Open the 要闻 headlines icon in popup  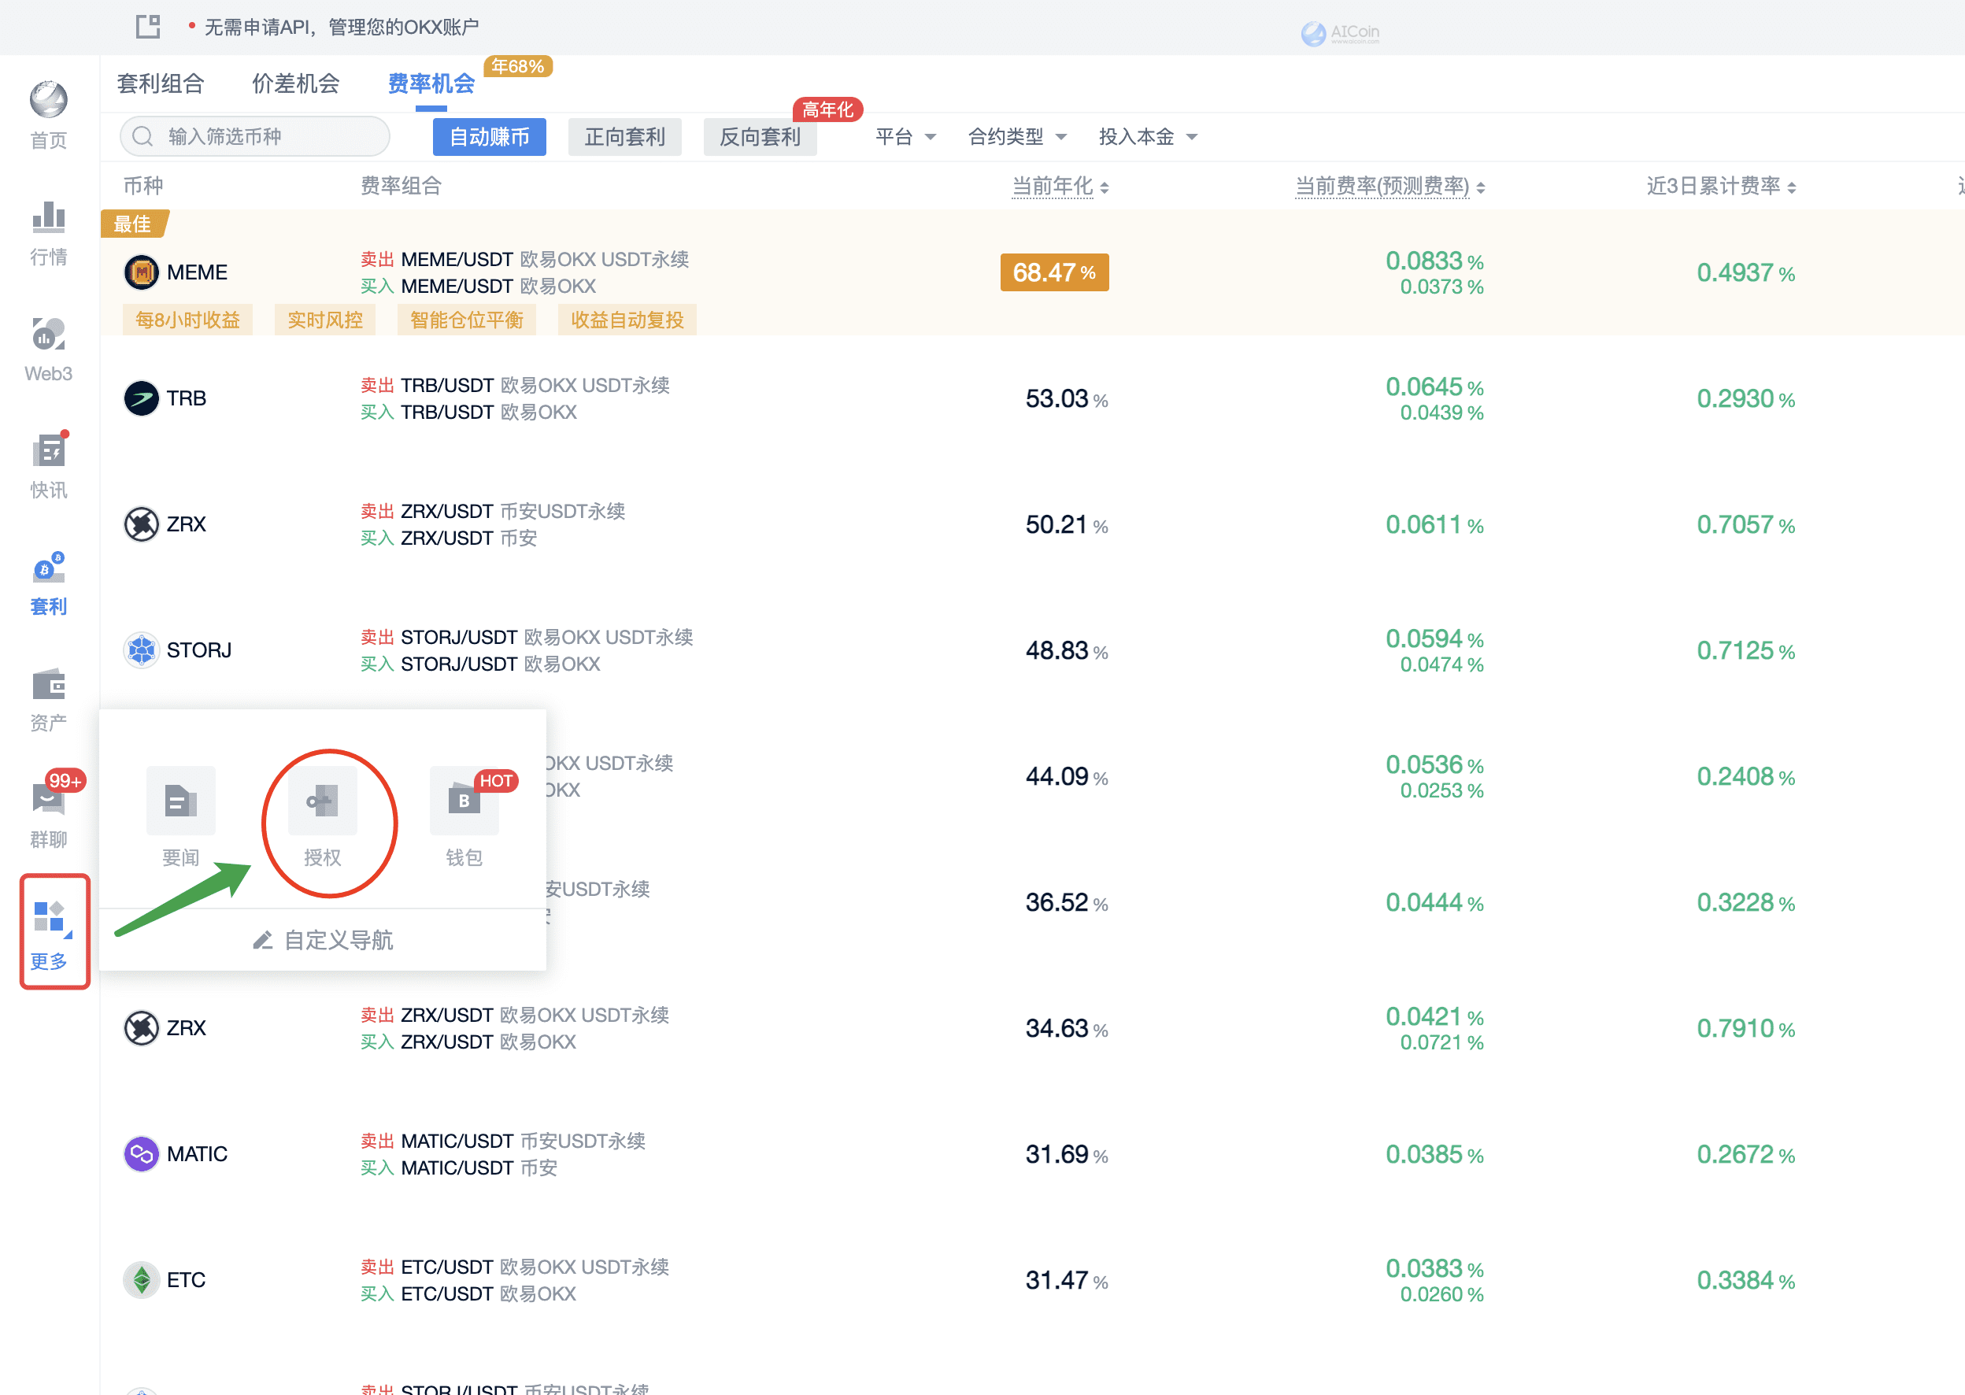point(180,801)
